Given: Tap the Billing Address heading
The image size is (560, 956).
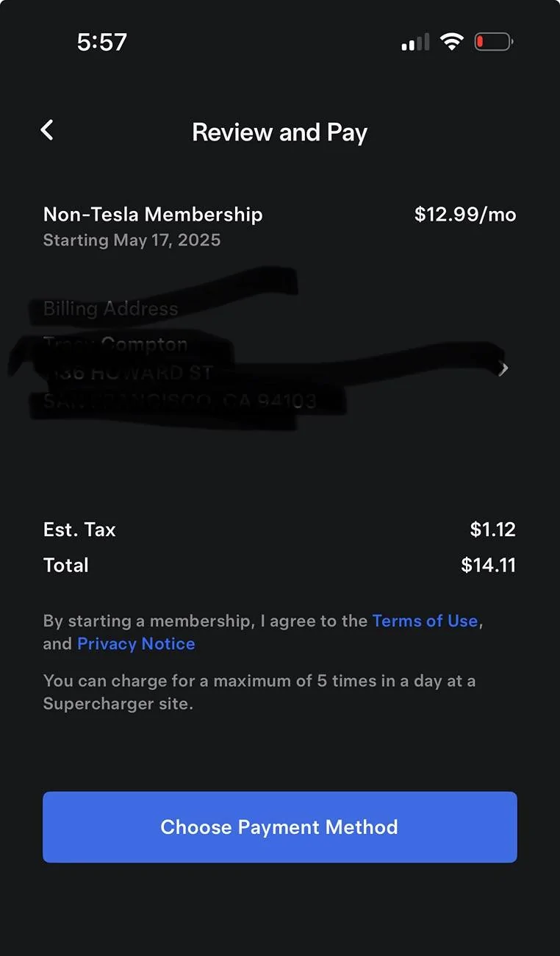Looking at the screenshot, I should click(110, 308).
